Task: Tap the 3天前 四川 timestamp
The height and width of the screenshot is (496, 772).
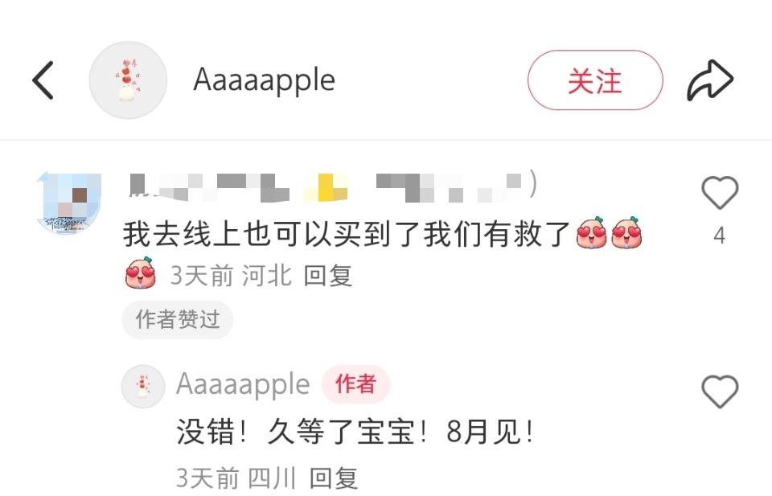Action: click(236, 478)
